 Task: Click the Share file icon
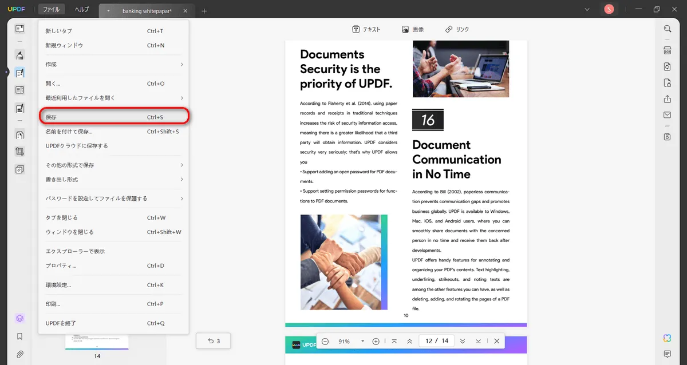pos(668,99)
